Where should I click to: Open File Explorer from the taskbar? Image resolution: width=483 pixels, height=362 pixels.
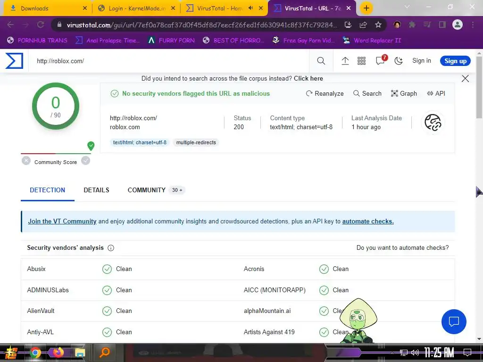point(80,353)
